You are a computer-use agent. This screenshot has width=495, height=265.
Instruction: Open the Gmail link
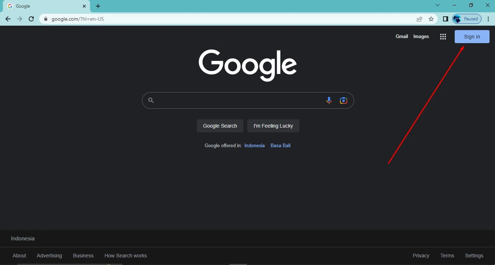point(402,37)
